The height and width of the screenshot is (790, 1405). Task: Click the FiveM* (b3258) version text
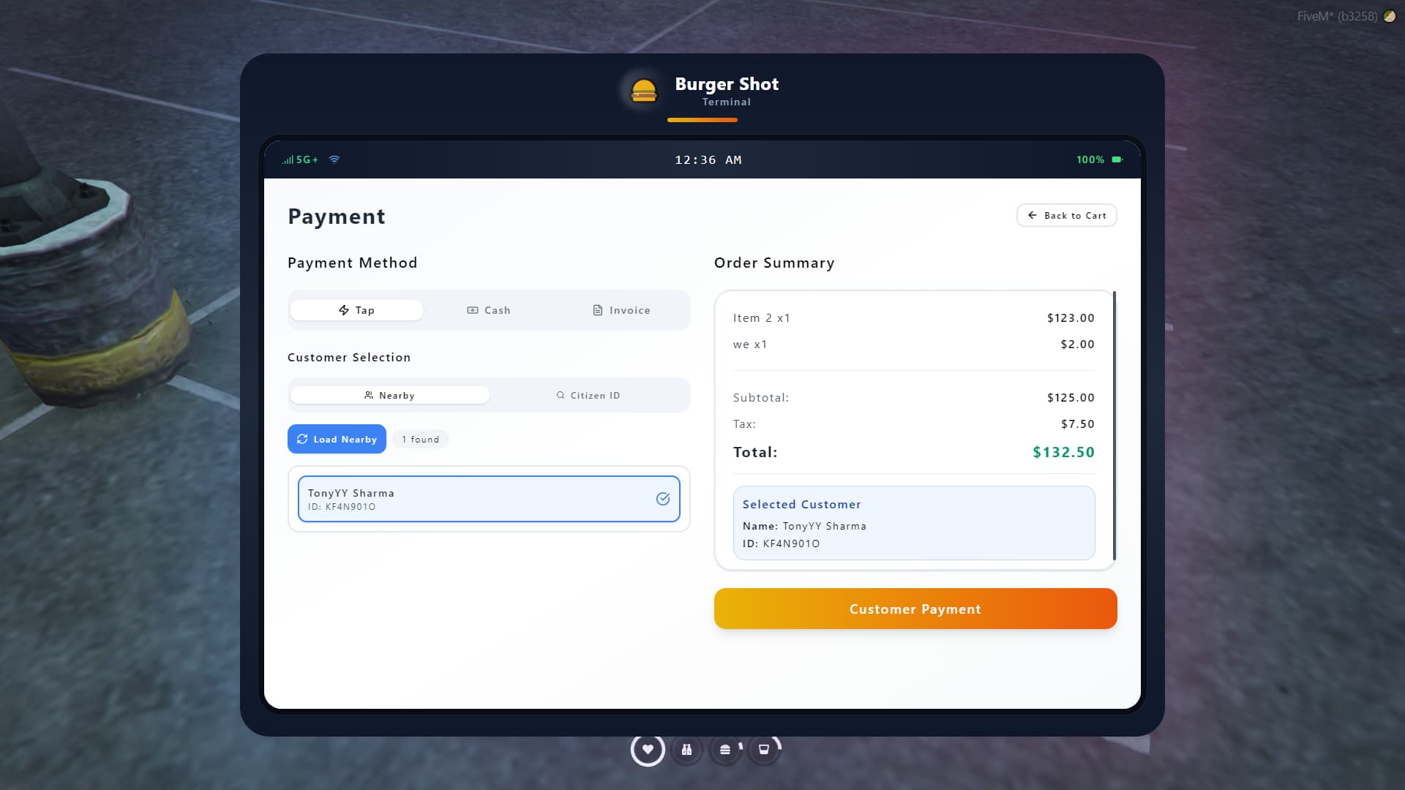pos(1338,16)
